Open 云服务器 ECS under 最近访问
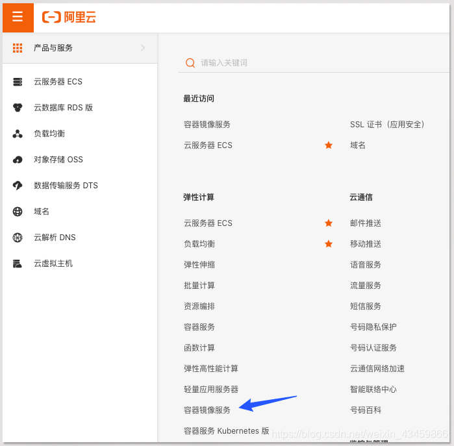454x446 pixels. click(208, 145)
